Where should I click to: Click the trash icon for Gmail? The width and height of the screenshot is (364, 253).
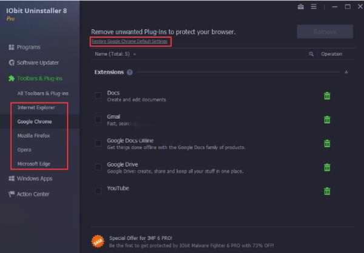point(327,120)
